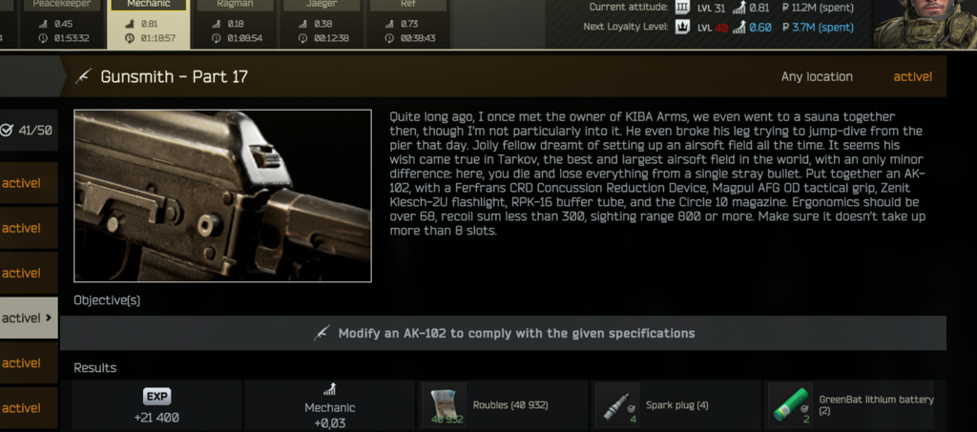Click the character portrait thumbnail

(x=925, y=24)
